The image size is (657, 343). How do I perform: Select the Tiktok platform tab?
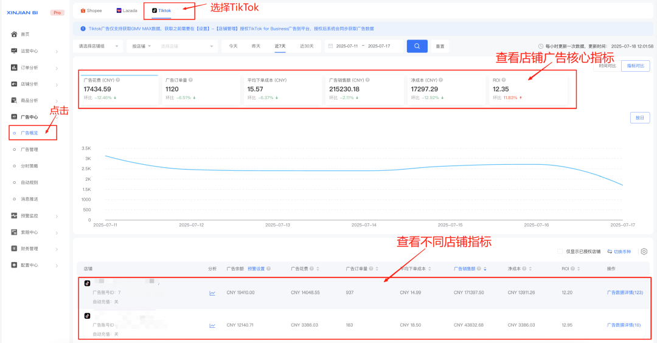[x=162, y=10]
